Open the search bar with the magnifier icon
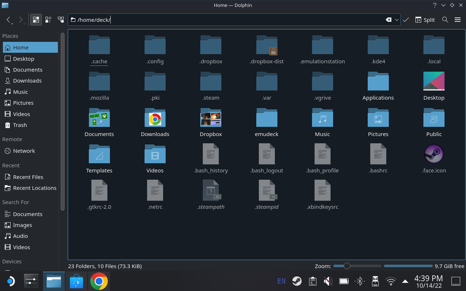 (x=445, y=19)
